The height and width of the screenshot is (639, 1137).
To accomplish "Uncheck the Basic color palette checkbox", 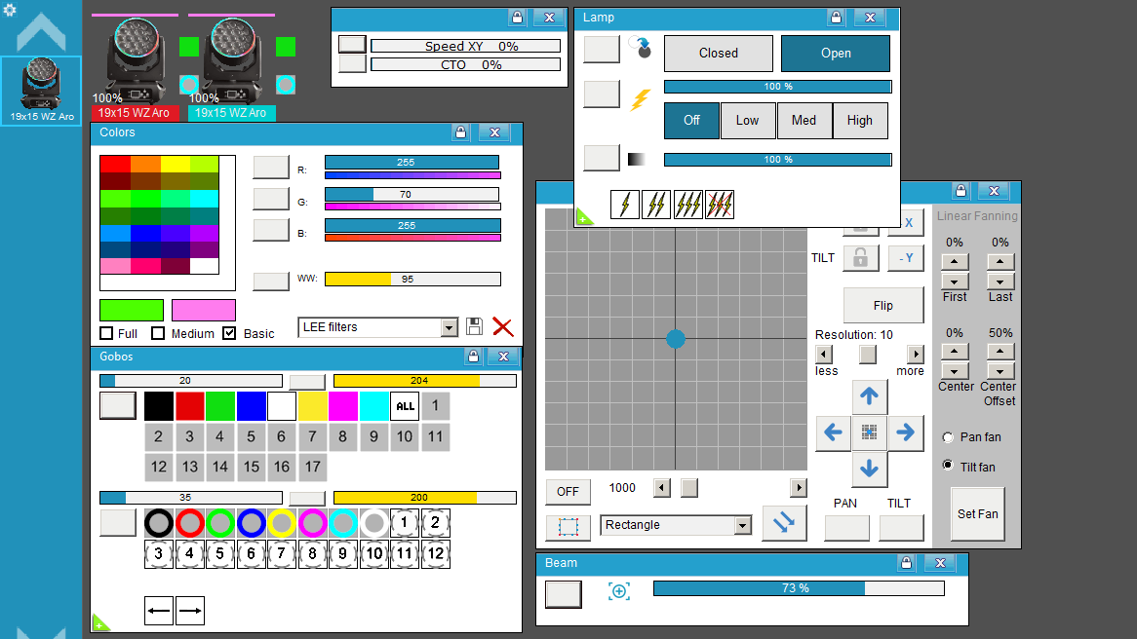I will tap(230, 333).
